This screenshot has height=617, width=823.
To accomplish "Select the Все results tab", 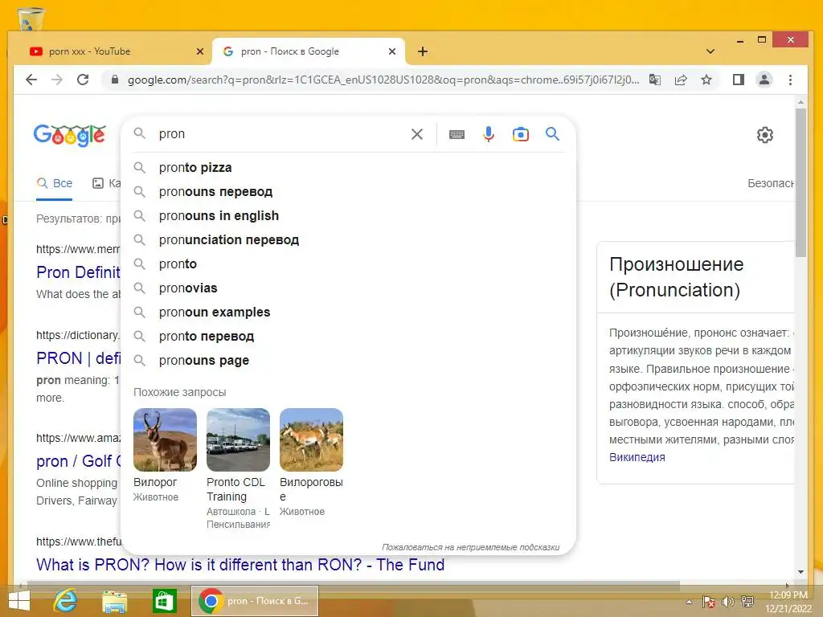I will point(55,184).
